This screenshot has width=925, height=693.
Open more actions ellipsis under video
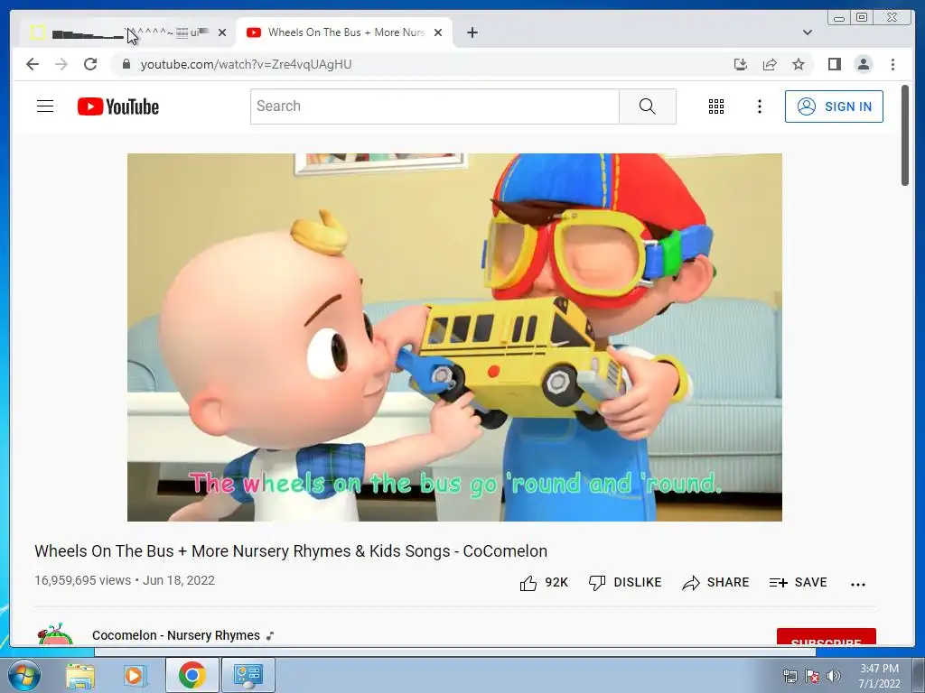click(x=858, y=584)
